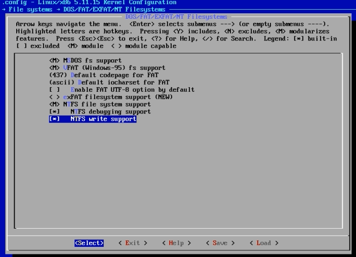Open Help for the selected option

coord(176,243)
